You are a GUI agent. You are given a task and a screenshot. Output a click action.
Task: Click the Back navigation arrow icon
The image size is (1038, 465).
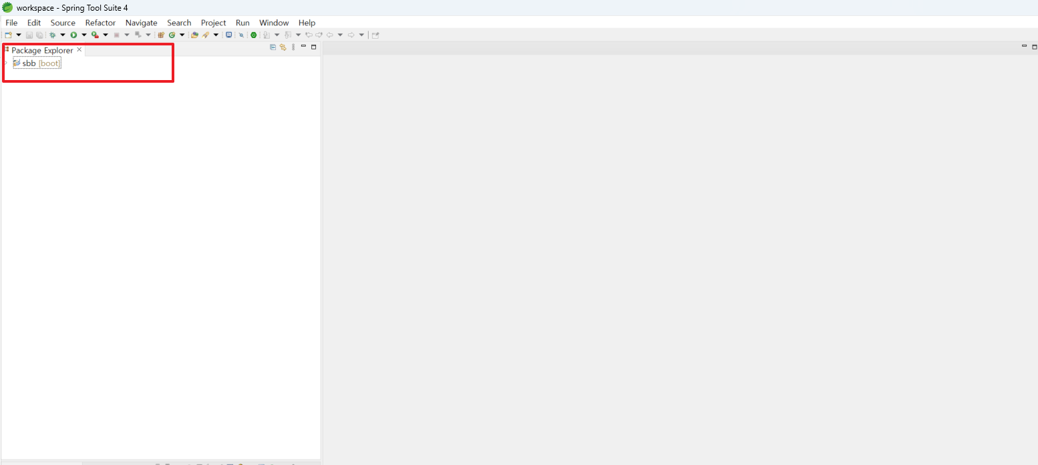(330, 35)
